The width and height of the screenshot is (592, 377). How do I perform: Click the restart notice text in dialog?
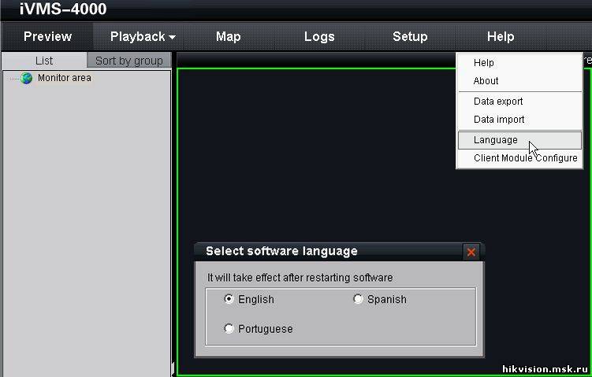click(300, 278)
